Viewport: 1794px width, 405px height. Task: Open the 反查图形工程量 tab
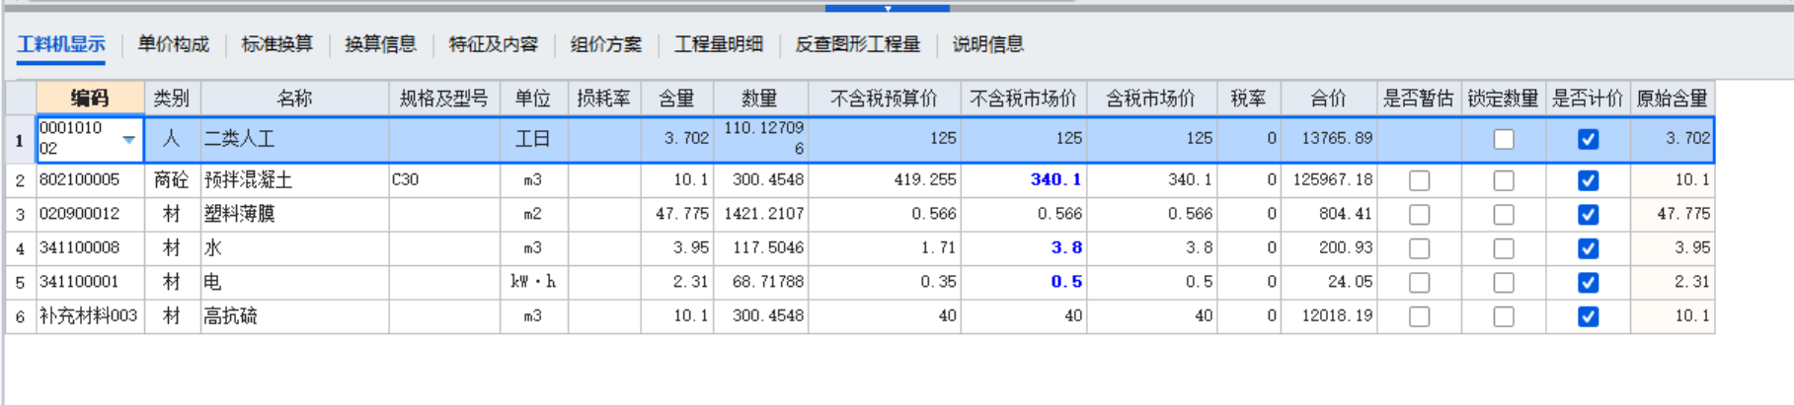tap(858, 44)
